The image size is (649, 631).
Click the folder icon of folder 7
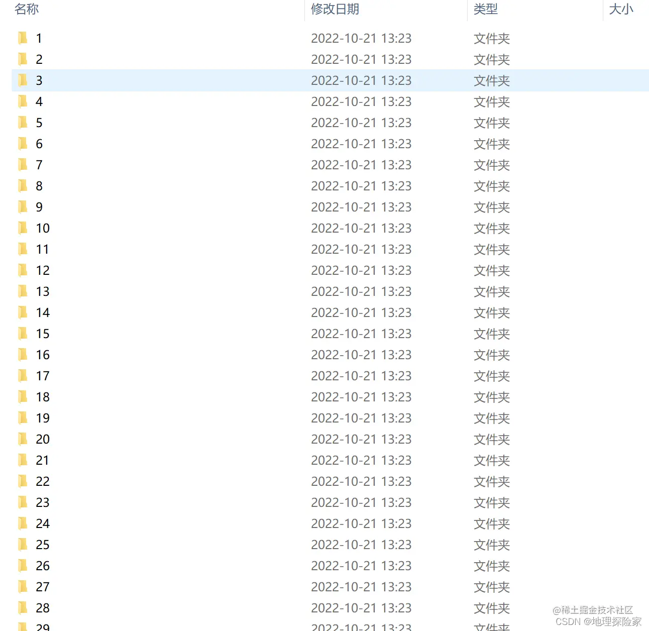pyautogui.click(x=23, y=165)
